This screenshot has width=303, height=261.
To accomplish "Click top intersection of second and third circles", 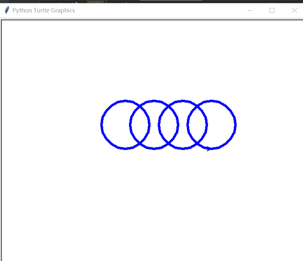I will click(168, 106).
